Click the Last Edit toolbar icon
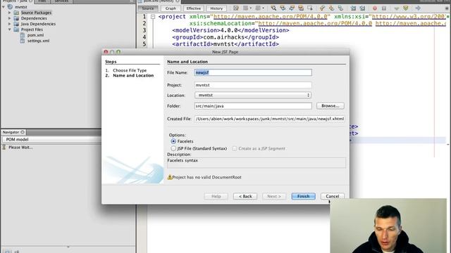 (x=236, y=8)
